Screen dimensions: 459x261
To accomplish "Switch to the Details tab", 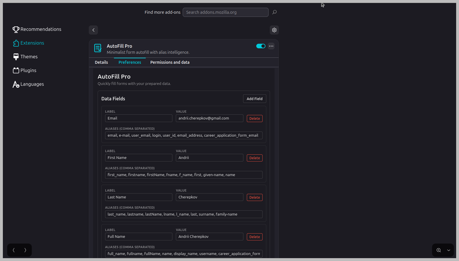I will point(101,62).
